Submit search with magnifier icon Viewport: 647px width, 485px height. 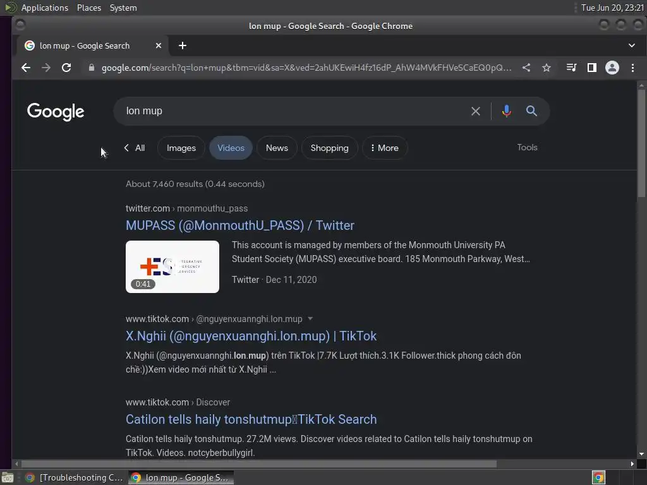(x=531, y=111)
